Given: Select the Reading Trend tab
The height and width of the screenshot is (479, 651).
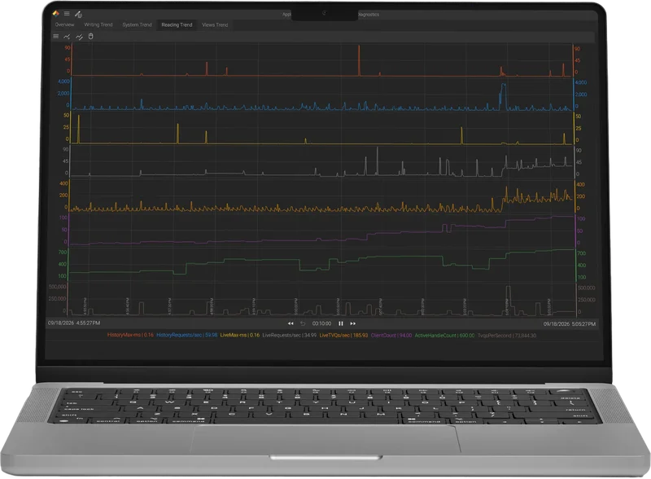Looking at the screenshot, I should point(177,24).
